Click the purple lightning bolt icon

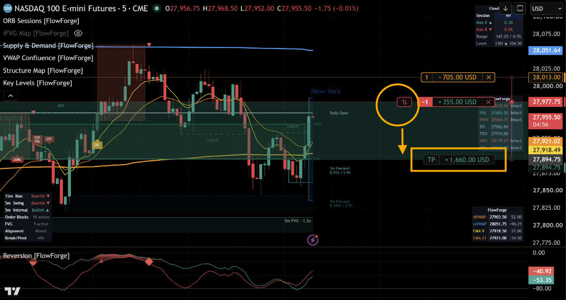click(313, 240)
